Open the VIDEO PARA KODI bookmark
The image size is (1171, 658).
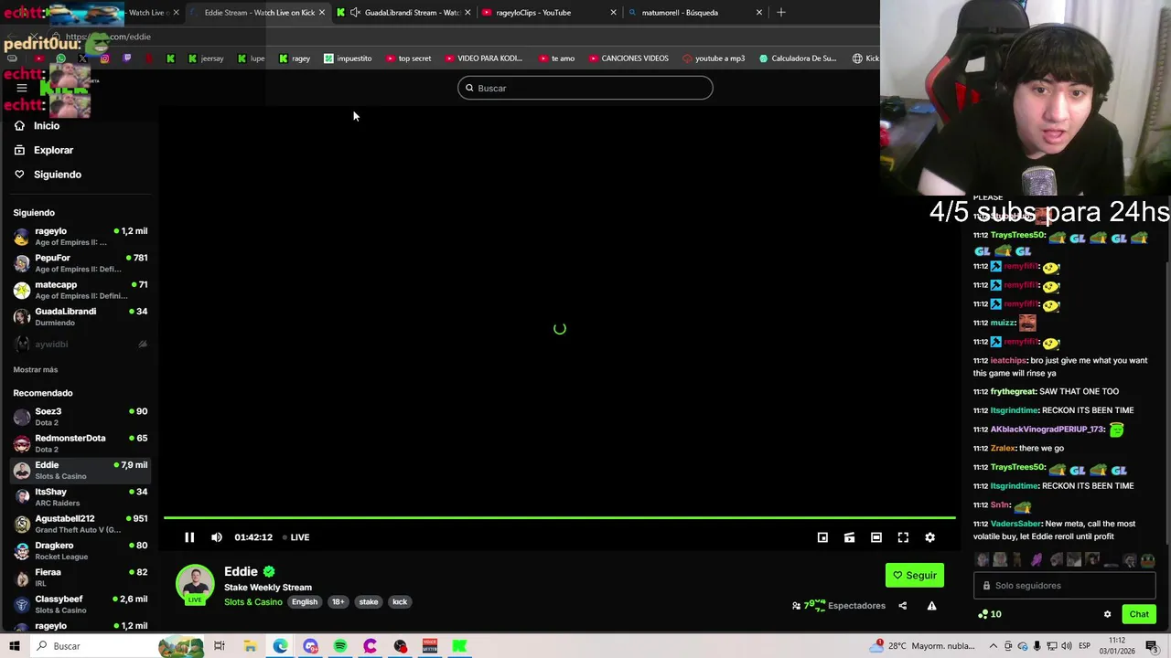click(x=483, y=58)
